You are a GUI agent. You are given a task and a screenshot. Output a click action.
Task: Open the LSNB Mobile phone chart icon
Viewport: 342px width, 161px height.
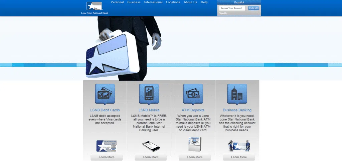(x=149, y=94)
